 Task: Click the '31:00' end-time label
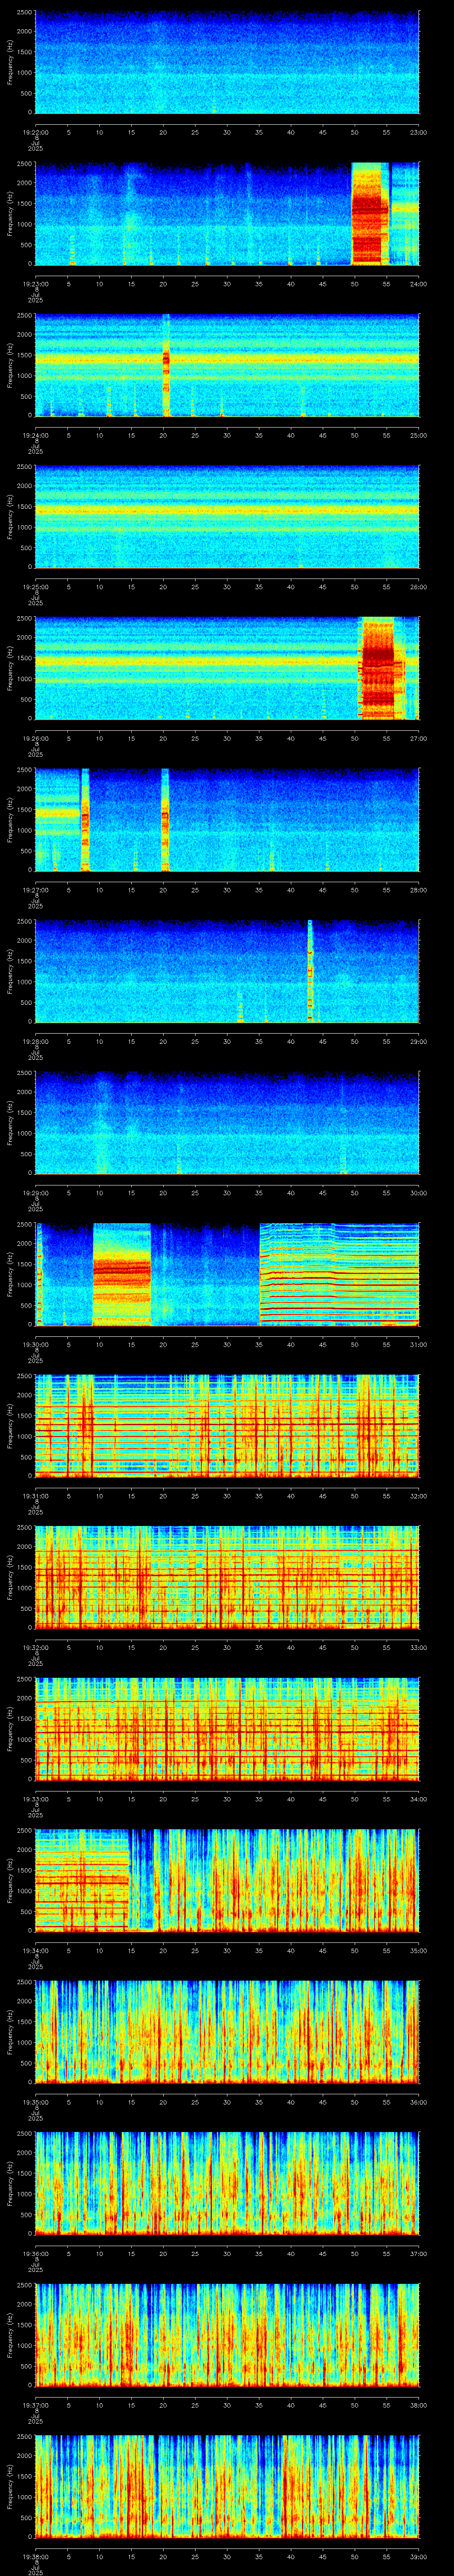point(419,1344)
